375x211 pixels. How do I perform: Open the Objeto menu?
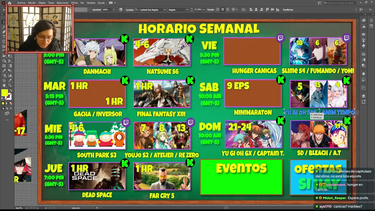[42, 3]
